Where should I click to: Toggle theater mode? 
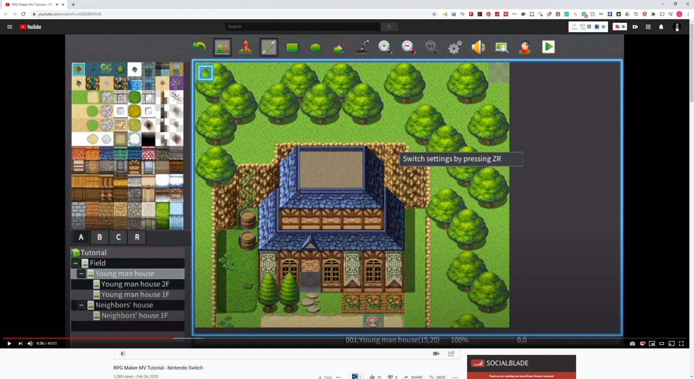coord(662,344)
